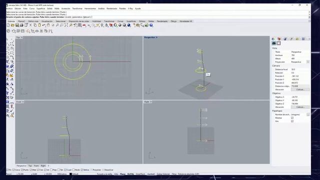Toggle the Cuad osnap checkbox
This screenshot has width=320, height=180.
[x=65, y=170]
